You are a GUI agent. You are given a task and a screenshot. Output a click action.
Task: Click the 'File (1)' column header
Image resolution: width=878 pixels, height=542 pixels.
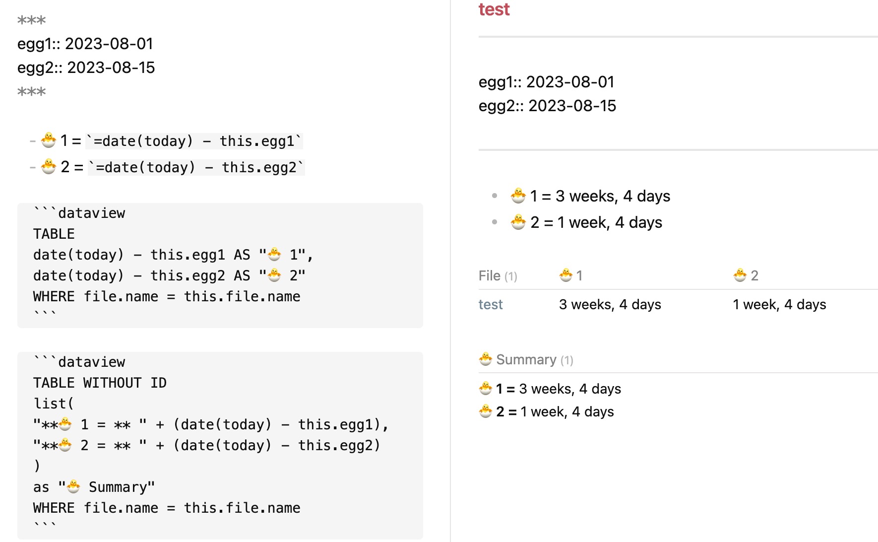click(498, 276)
